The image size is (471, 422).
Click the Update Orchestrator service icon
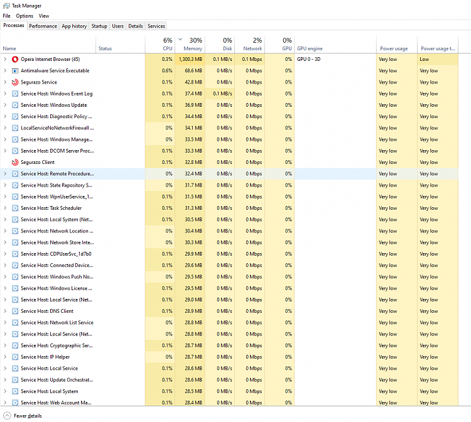pyautogui.click(x=15, y=380)
